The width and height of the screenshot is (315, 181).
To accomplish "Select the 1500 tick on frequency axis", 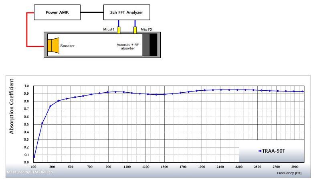I will tap(164, 166).
